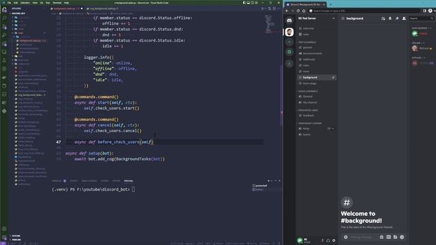Image resolution: width=436 pixels, height=245 pixels.
Task: Open the webhooks channel in Discord
Action: [x=309, y=59]
